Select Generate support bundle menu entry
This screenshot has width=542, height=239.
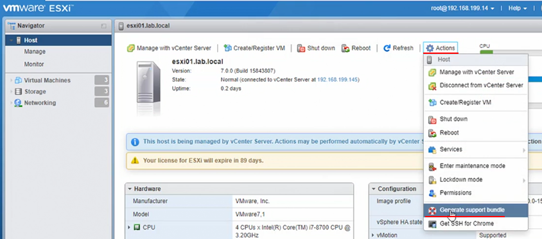click(x=476, y=210)
